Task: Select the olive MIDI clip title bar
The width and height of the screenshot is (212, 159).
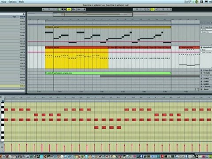Action: [x=108, y=27]
